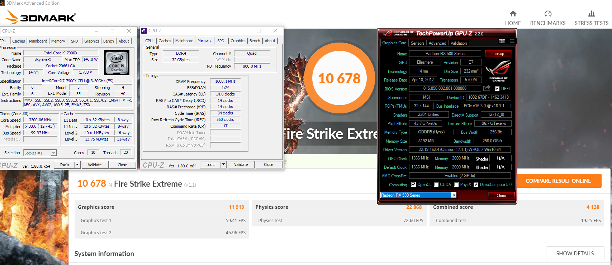
Task: Click the DRAM Frequency value 1600.1 MHz
Action: point(225,81)
